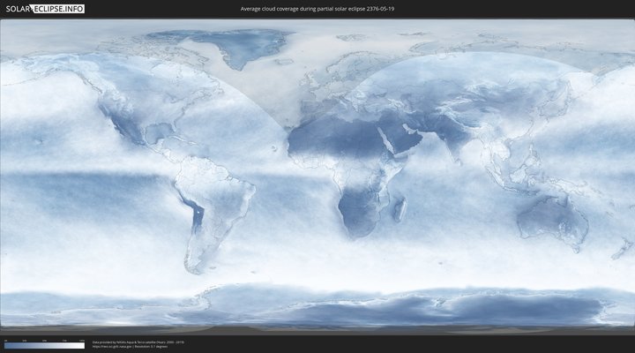
Task: Click the cloud coverage world map image
Action: [x=317, y=176]
